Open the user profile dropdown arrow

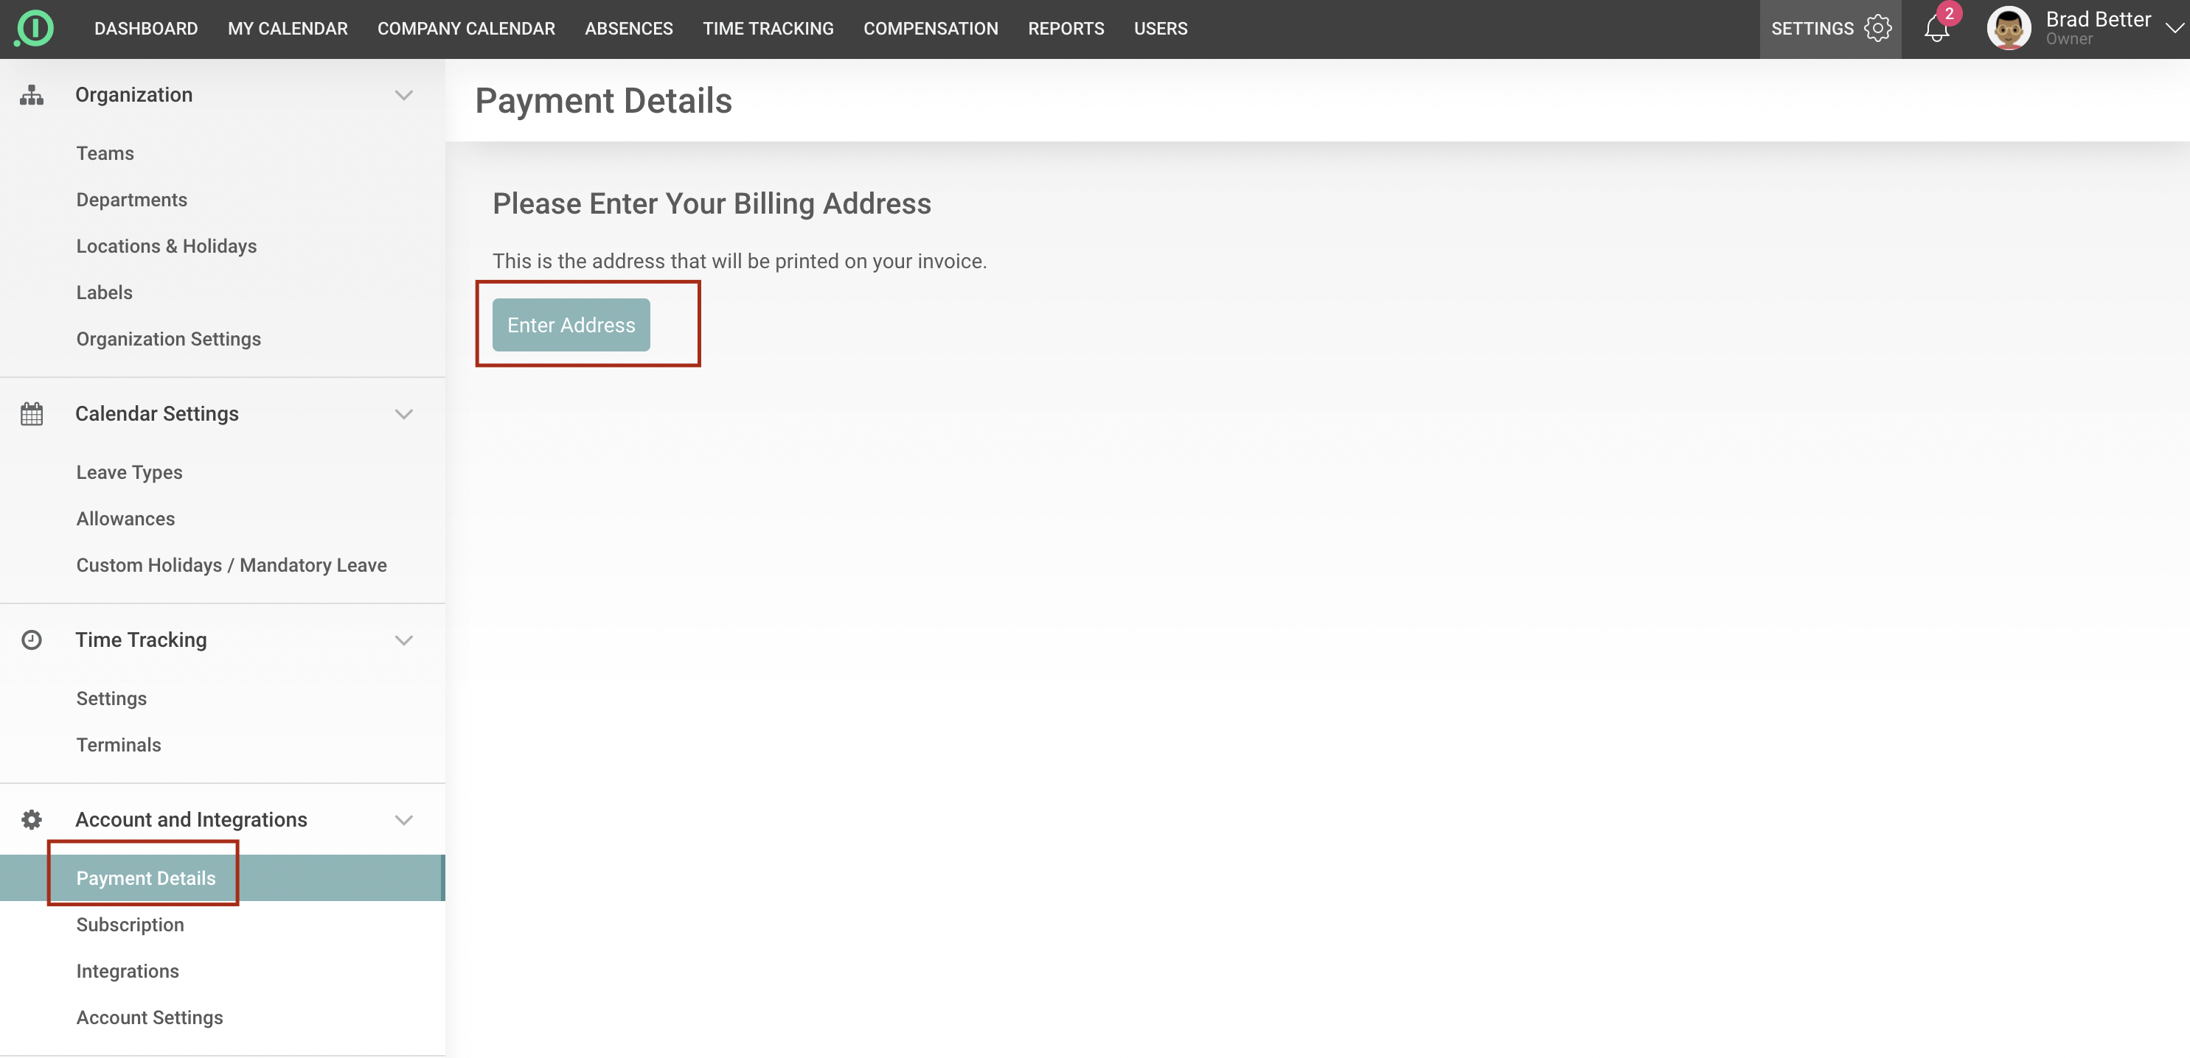2174,29
